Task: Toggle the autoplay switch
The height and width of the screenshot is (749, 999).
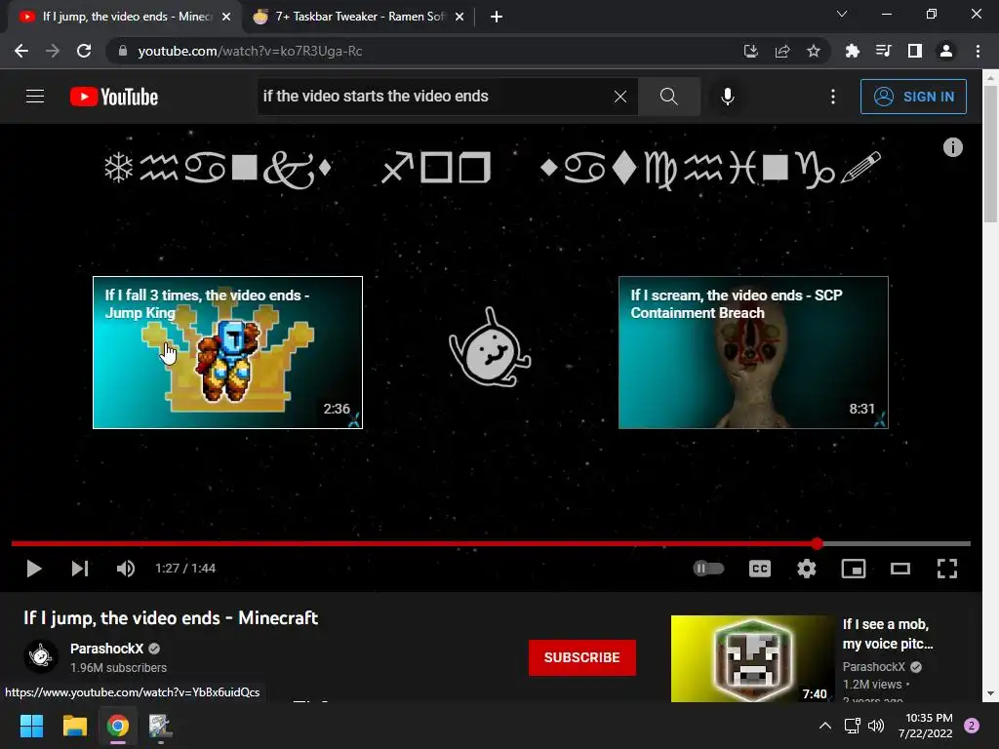Action: pyautogui.click(x=708, y=568)
